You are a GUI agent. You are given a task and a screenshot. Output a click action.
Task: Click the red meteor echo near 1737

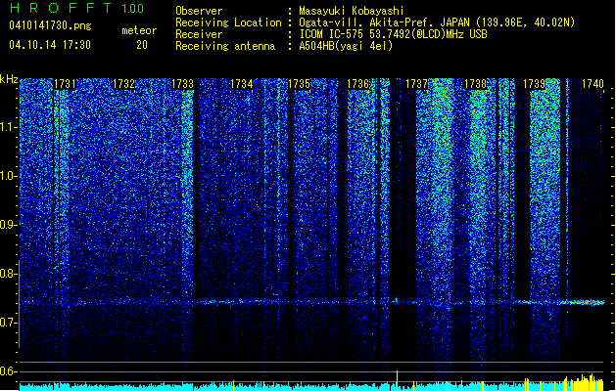[x=397, y=301]
